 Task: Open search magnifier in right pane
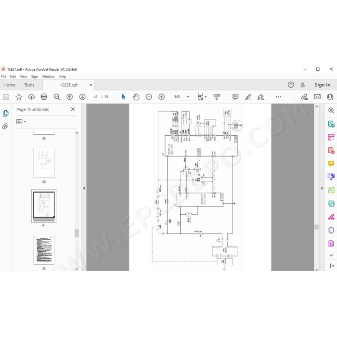point(331,110)
